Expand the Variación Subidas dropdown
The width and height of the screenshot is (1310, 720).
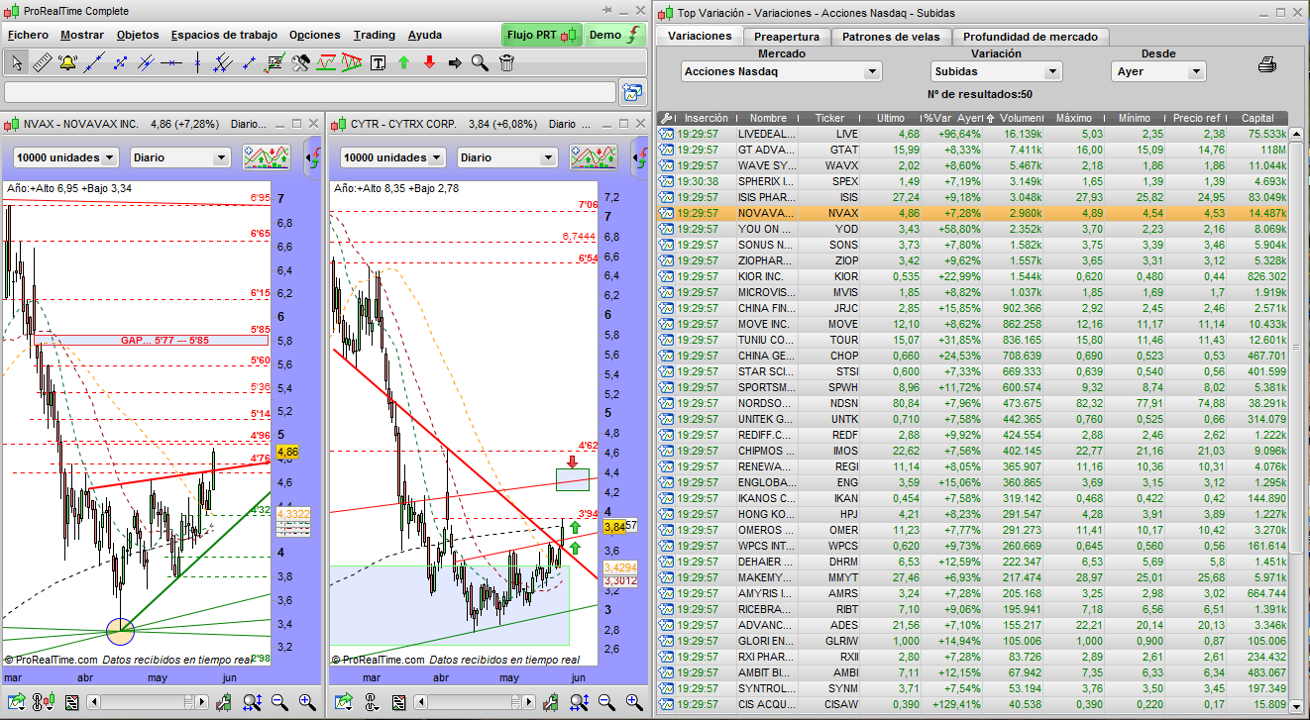[996, 71]
